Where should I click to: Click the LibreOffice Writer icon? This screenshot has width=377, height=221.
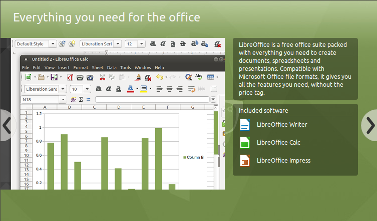(x=244, y=124)
